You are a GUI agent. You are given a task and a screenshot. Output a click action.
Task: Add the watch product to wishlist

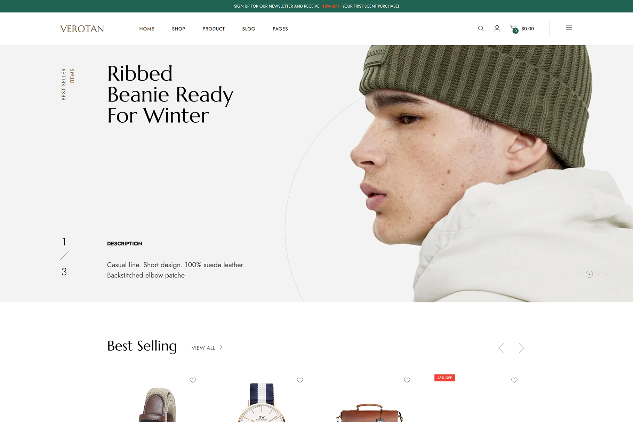click(300, 380)
